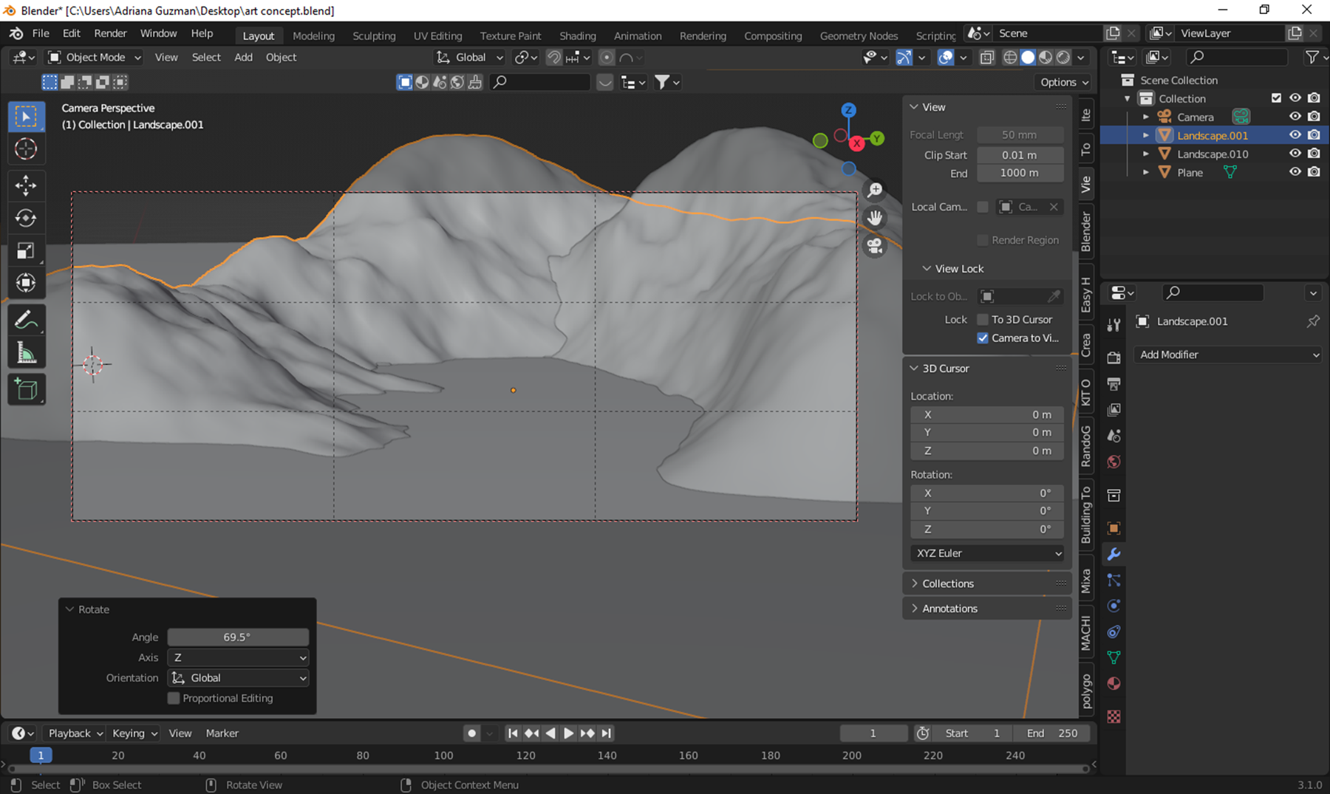The width and height of the screenshot is (1330, 794).
Task: Open the Physics properties tab icon
Action: (x=1114, y=606)
